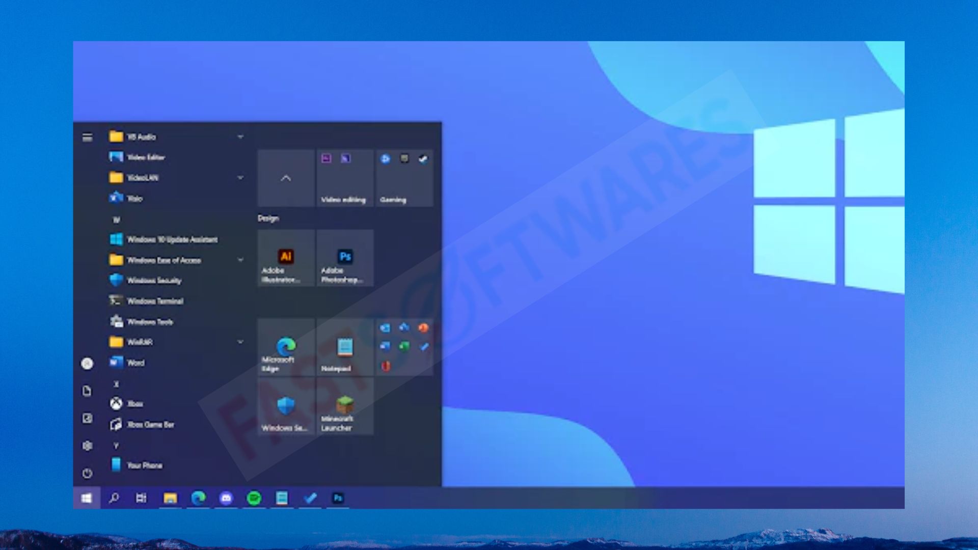Screen dimensions: 978x550
Task: Open File Explorer from the taskbar
Action: click(x=170, y=498)
